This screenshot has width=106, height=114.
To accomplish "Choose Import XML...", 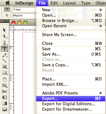I will [x=71, y=84].
